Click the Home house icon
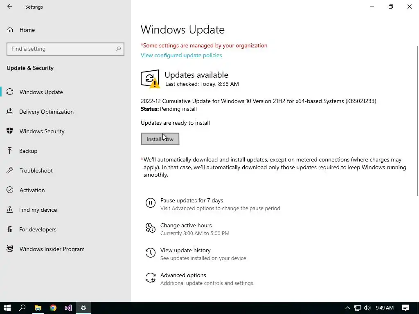The height and width of the screenshot is (314, 419). [10, 29]
